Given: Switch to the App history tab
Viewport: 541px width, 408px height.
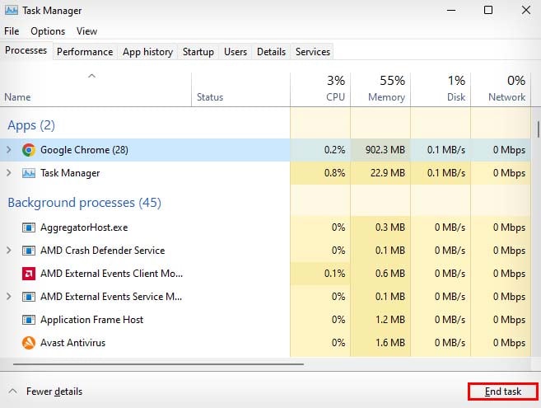Looking at the screenshot, I should (x=147, y=52).
